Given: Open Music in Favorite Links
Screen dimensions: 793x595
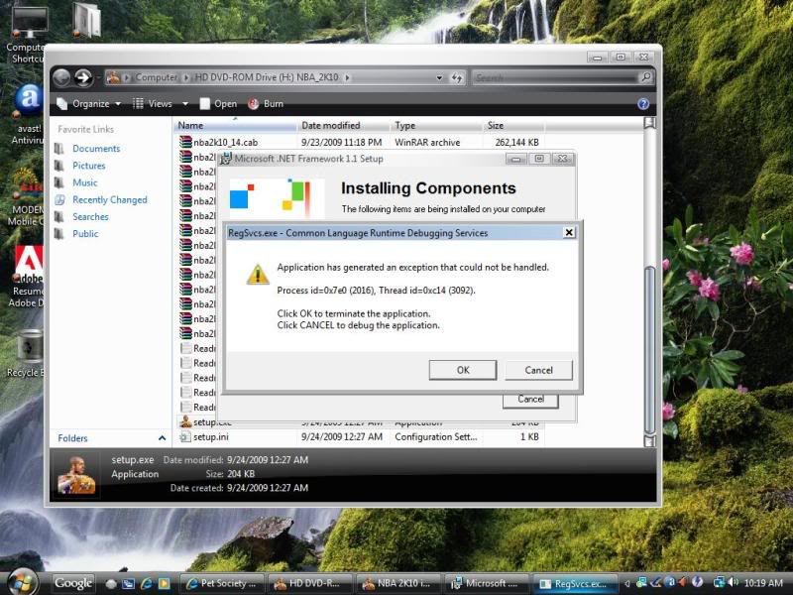Looking at the screenshot, I should coord(84,182).
